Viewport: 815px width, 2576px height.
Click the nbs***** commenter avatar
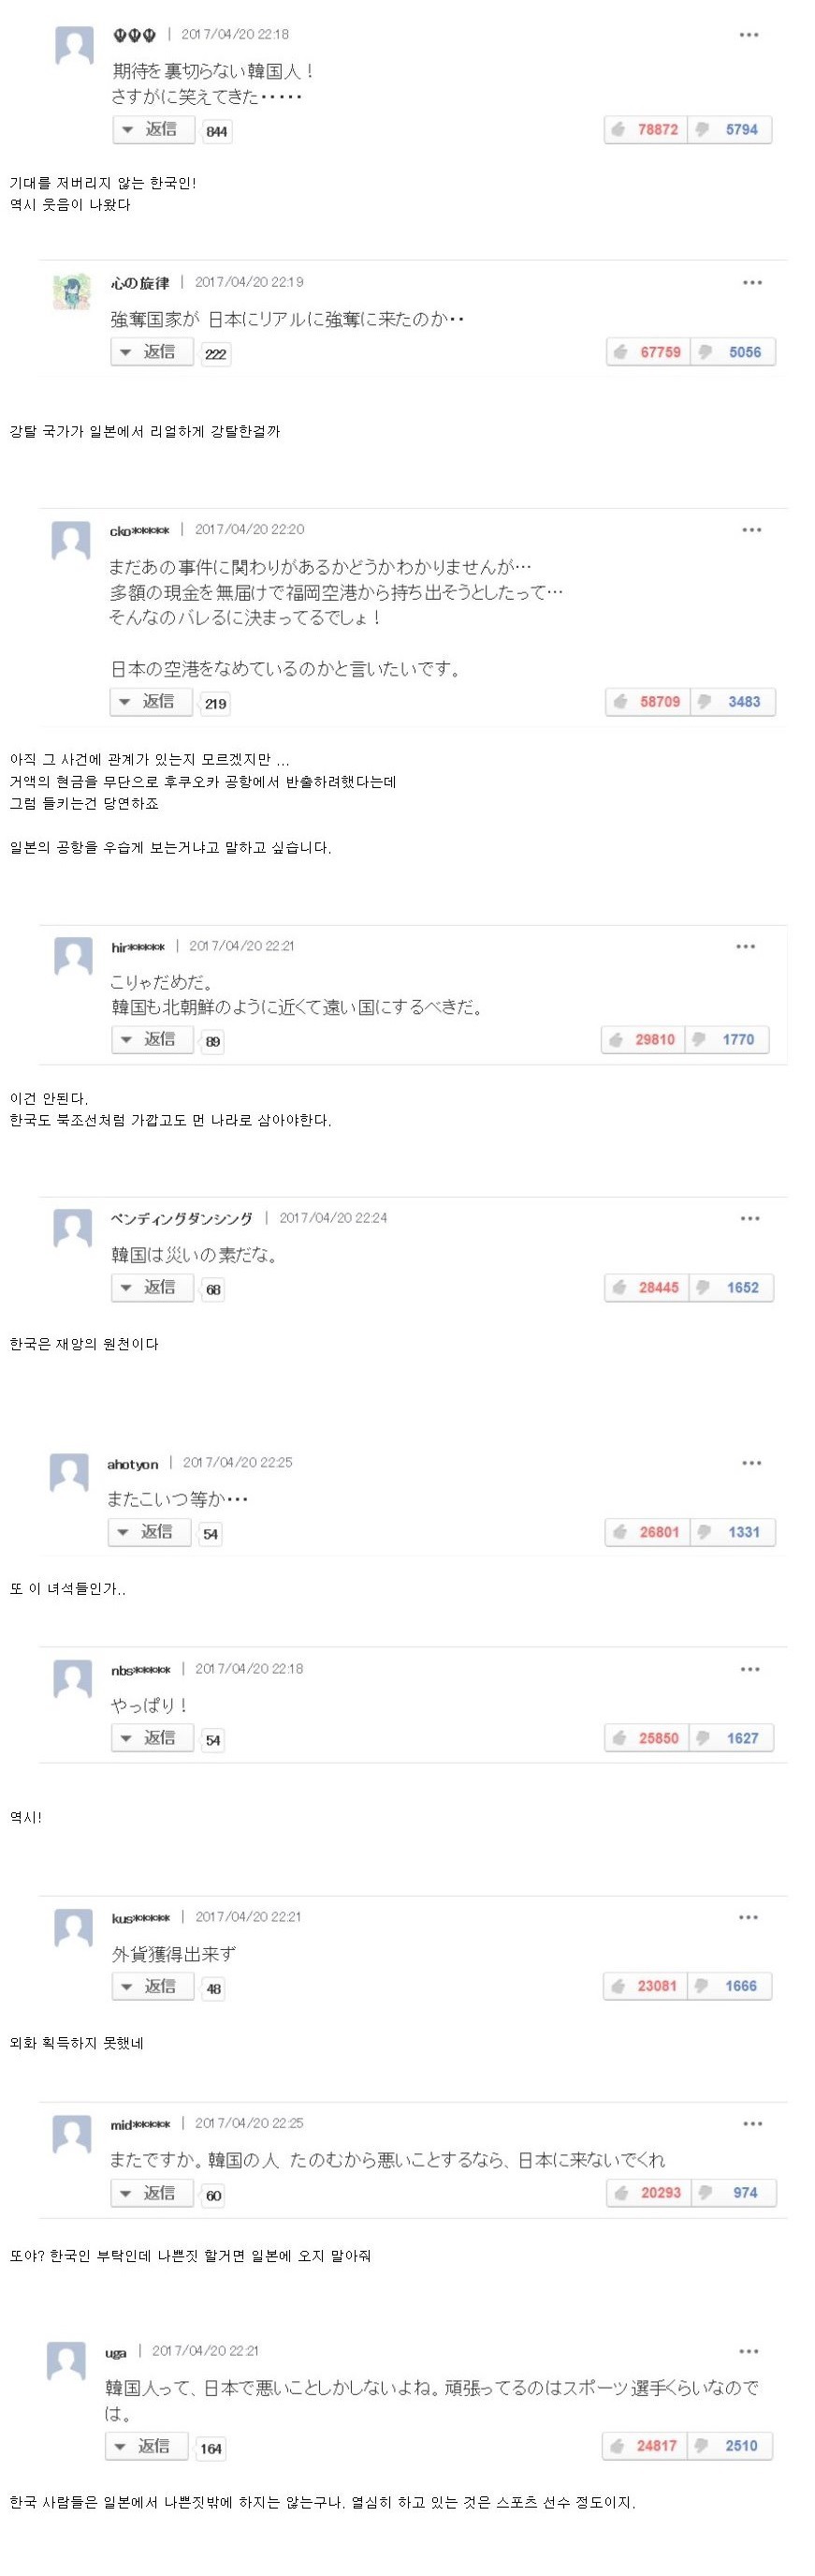(x=72, y=1678)
